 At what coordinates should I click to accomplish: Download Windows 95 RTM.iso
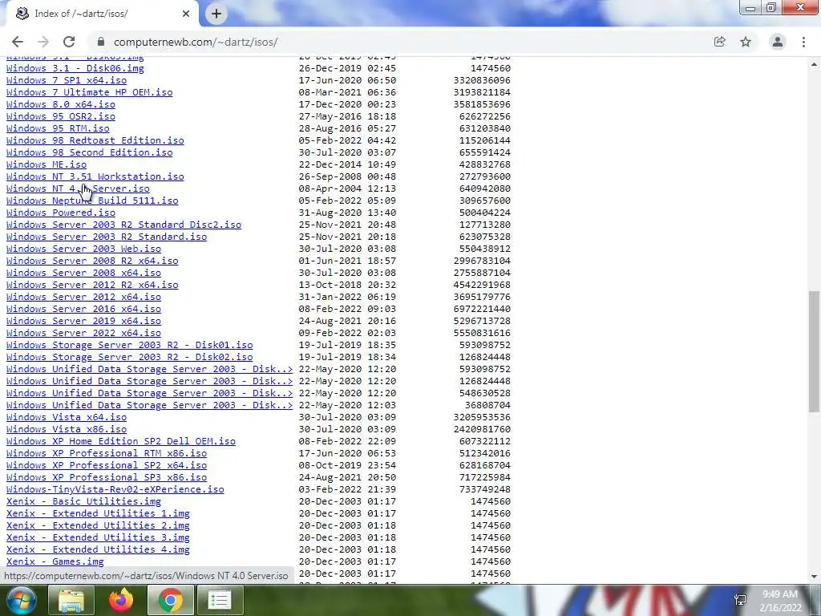(58, 128)
